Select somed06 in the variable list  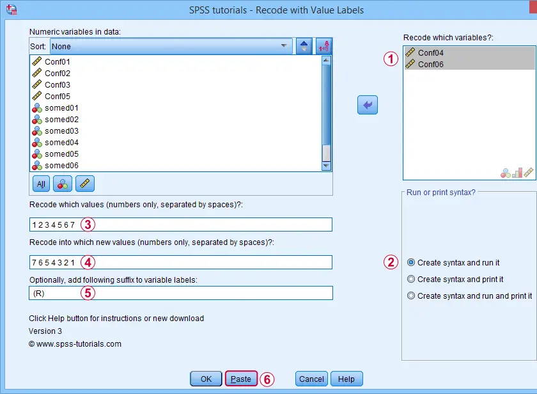(176, 166)
